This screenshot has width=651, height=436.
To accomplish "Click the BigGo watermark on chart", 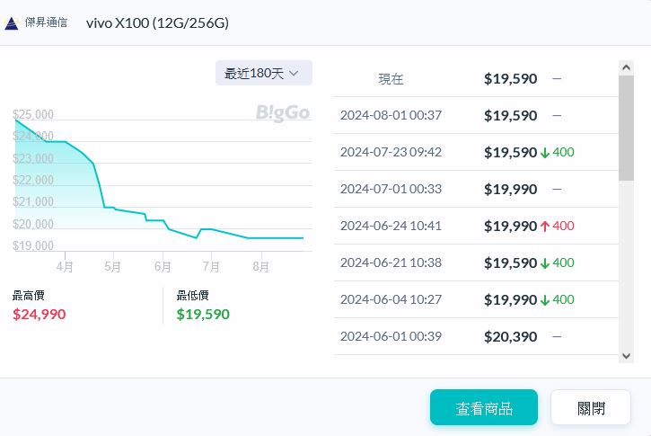I will click(x=282, y=113).
